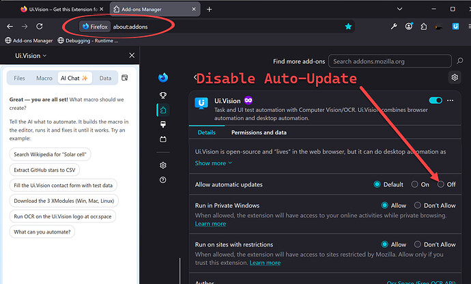Focus the Search addons.mozilla.org field
This screenshot has height=284, width=471.
point(390,61)
